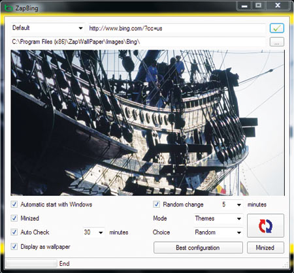Open the Choice dropdown showing Random
The image size is (294, 273).
tap(218, 233)
